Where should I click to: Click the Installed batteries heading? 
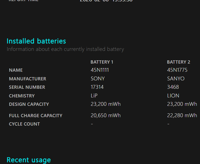click(36, 41)
